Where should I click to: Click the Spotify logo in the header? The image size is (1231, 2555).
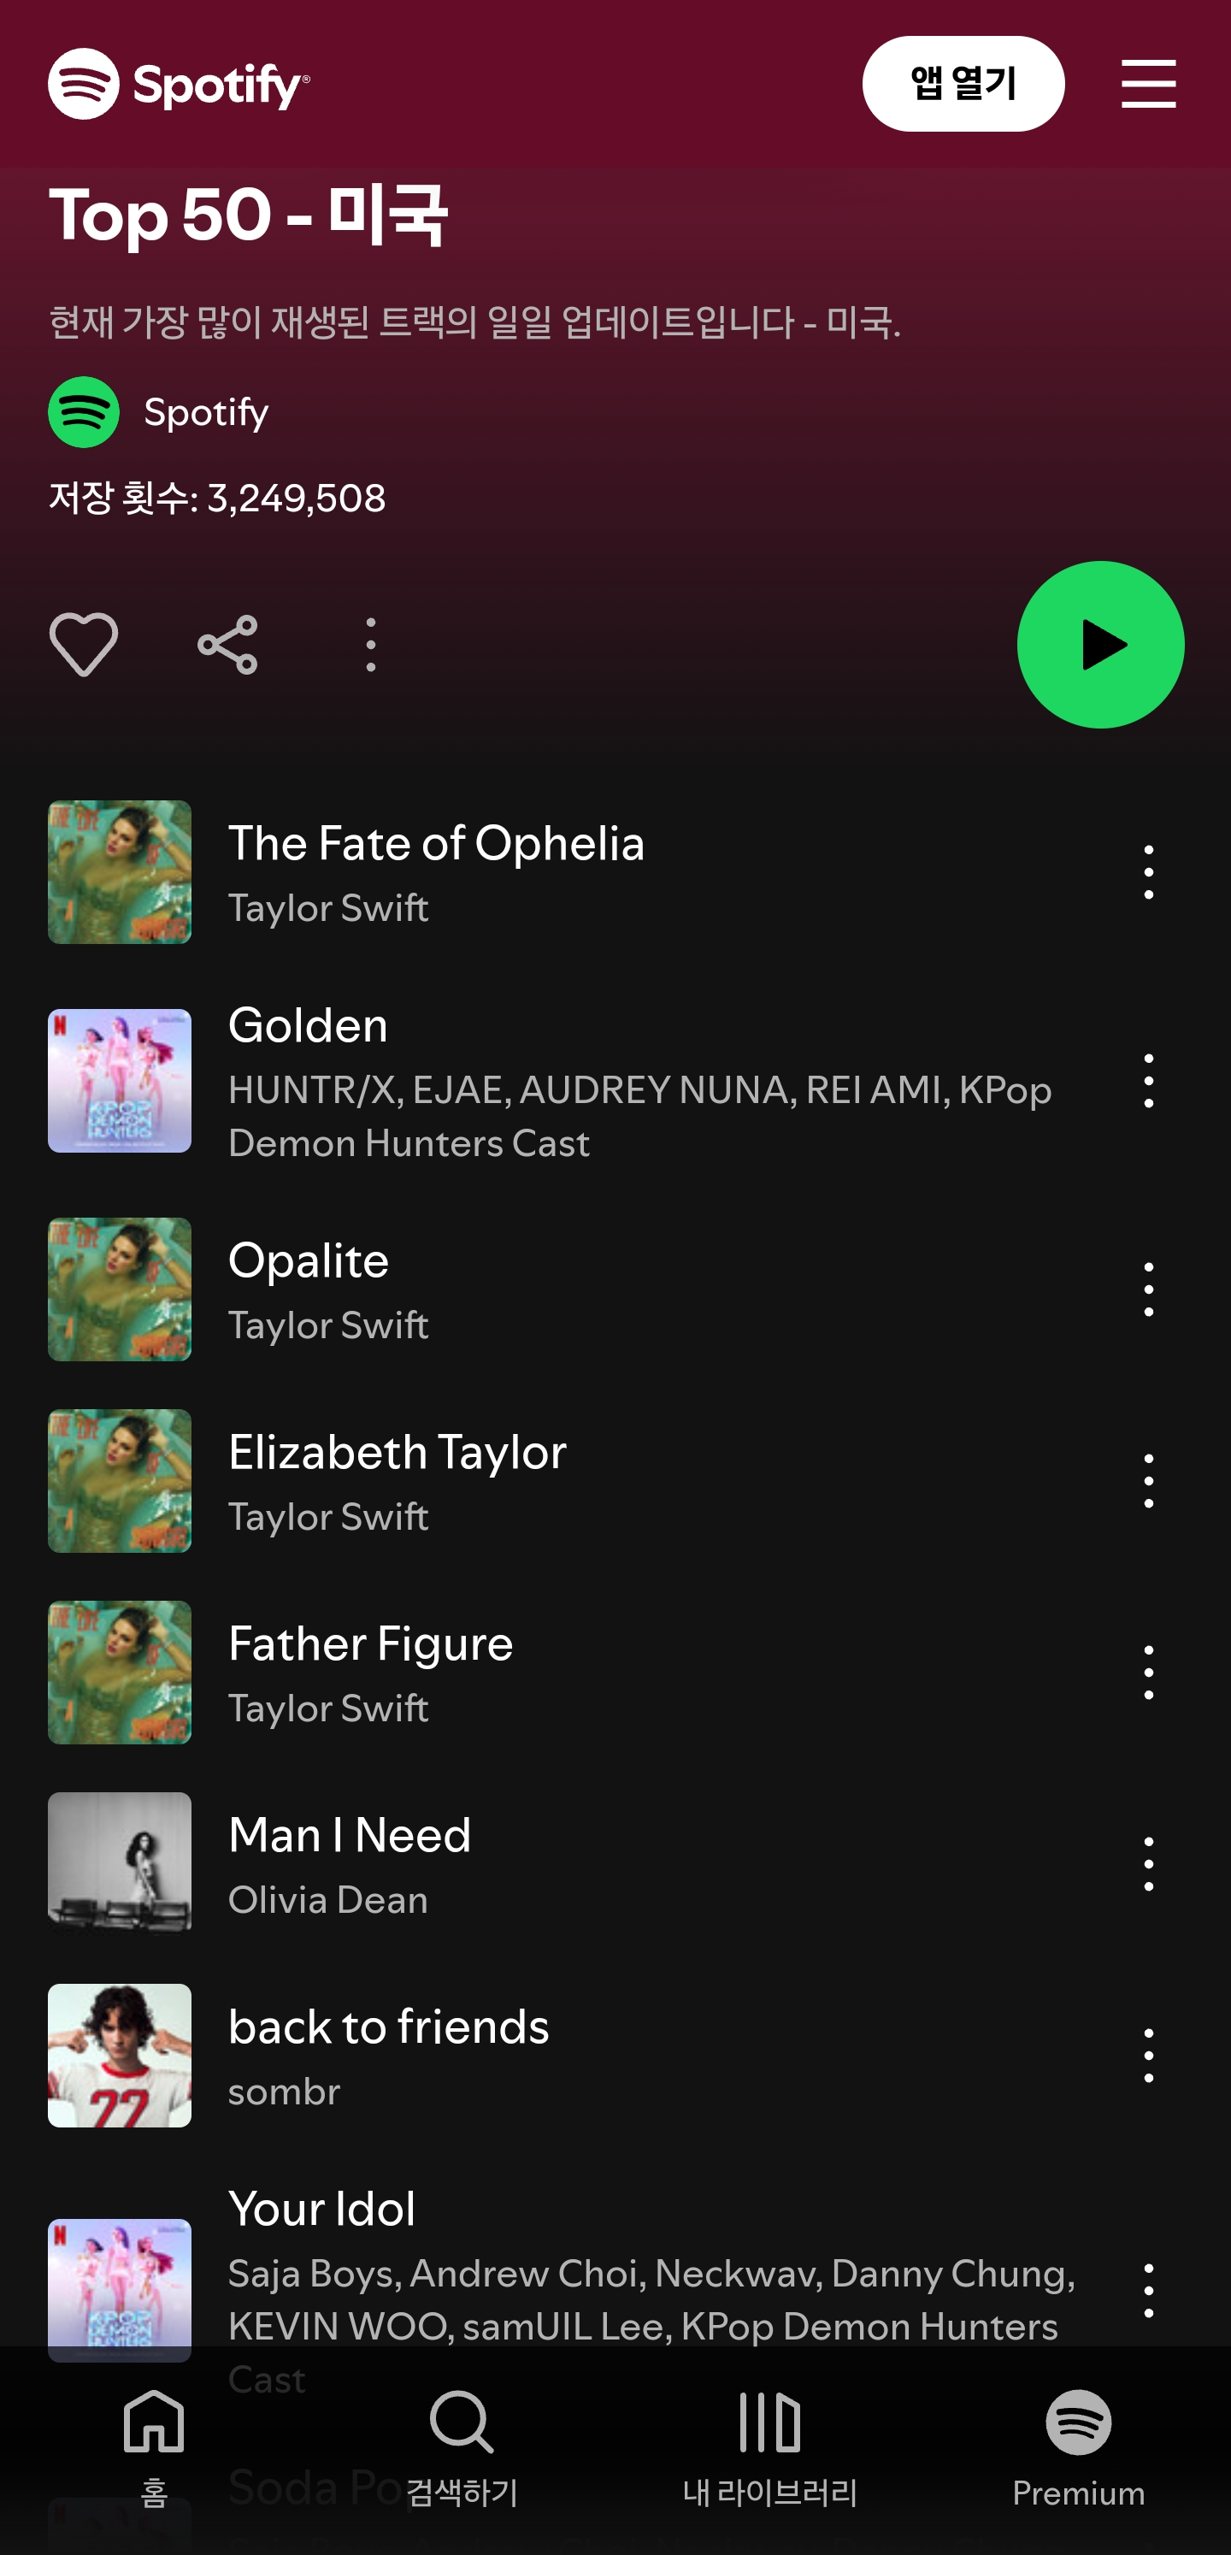(x=180, y=83)
